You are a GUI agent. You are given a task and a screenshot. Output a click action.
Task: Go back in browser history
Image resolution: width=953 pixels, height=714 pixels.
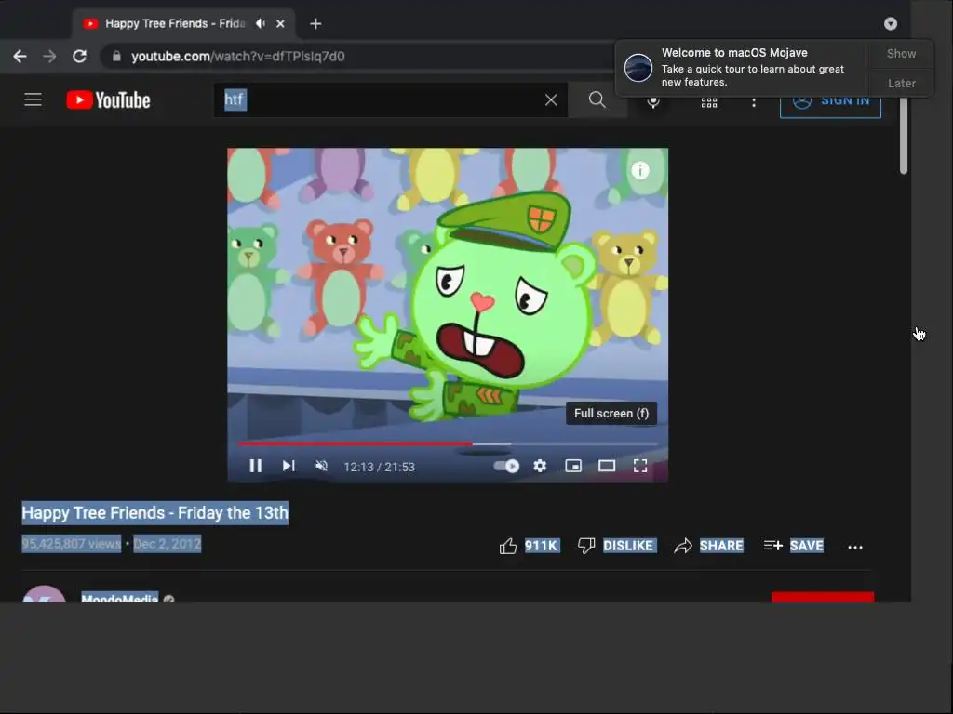point(20,57)
